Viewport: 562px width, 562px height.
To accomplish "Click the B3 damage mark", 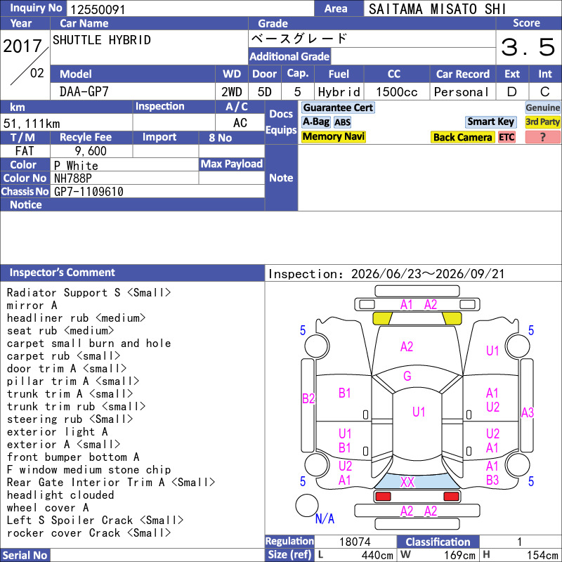I will (492, 480).
